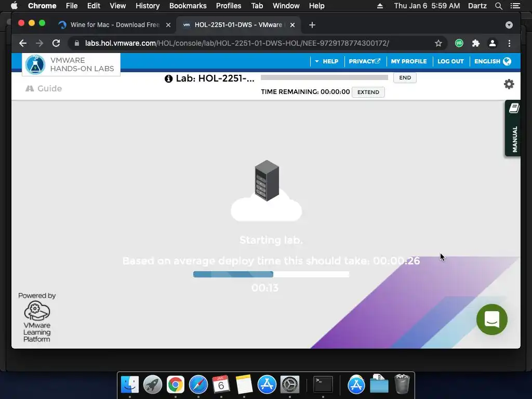Click the lab deploy progress bar
The image size is (532, 399).
click(x=271, y=274)
